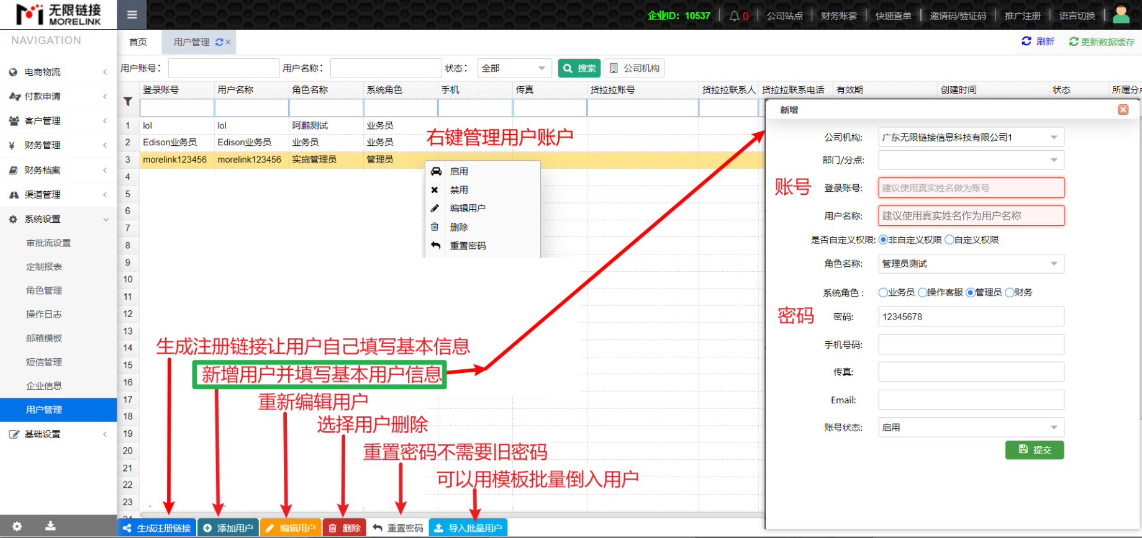Click the green 提交 button
Viewport: 1142px width, 538px height.
1034,450
